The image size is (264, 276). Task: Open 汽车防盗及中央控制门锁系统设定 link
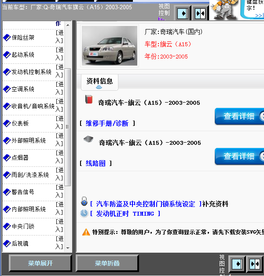pos(146,204)
